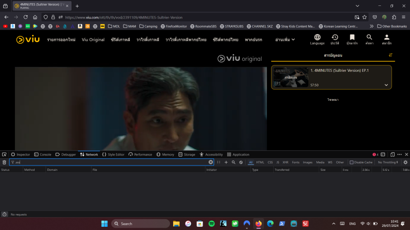Reload the page in Firefox toolbar

pyautogui.click(x=26, y=17)
